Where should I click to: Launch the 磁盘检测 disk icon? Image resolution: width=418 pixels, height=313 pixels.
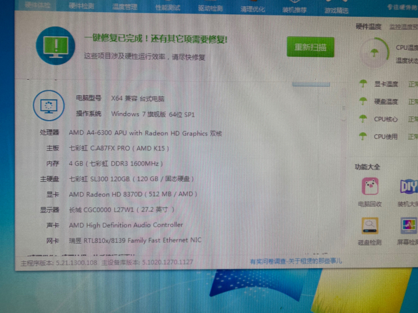pos(370,226)
